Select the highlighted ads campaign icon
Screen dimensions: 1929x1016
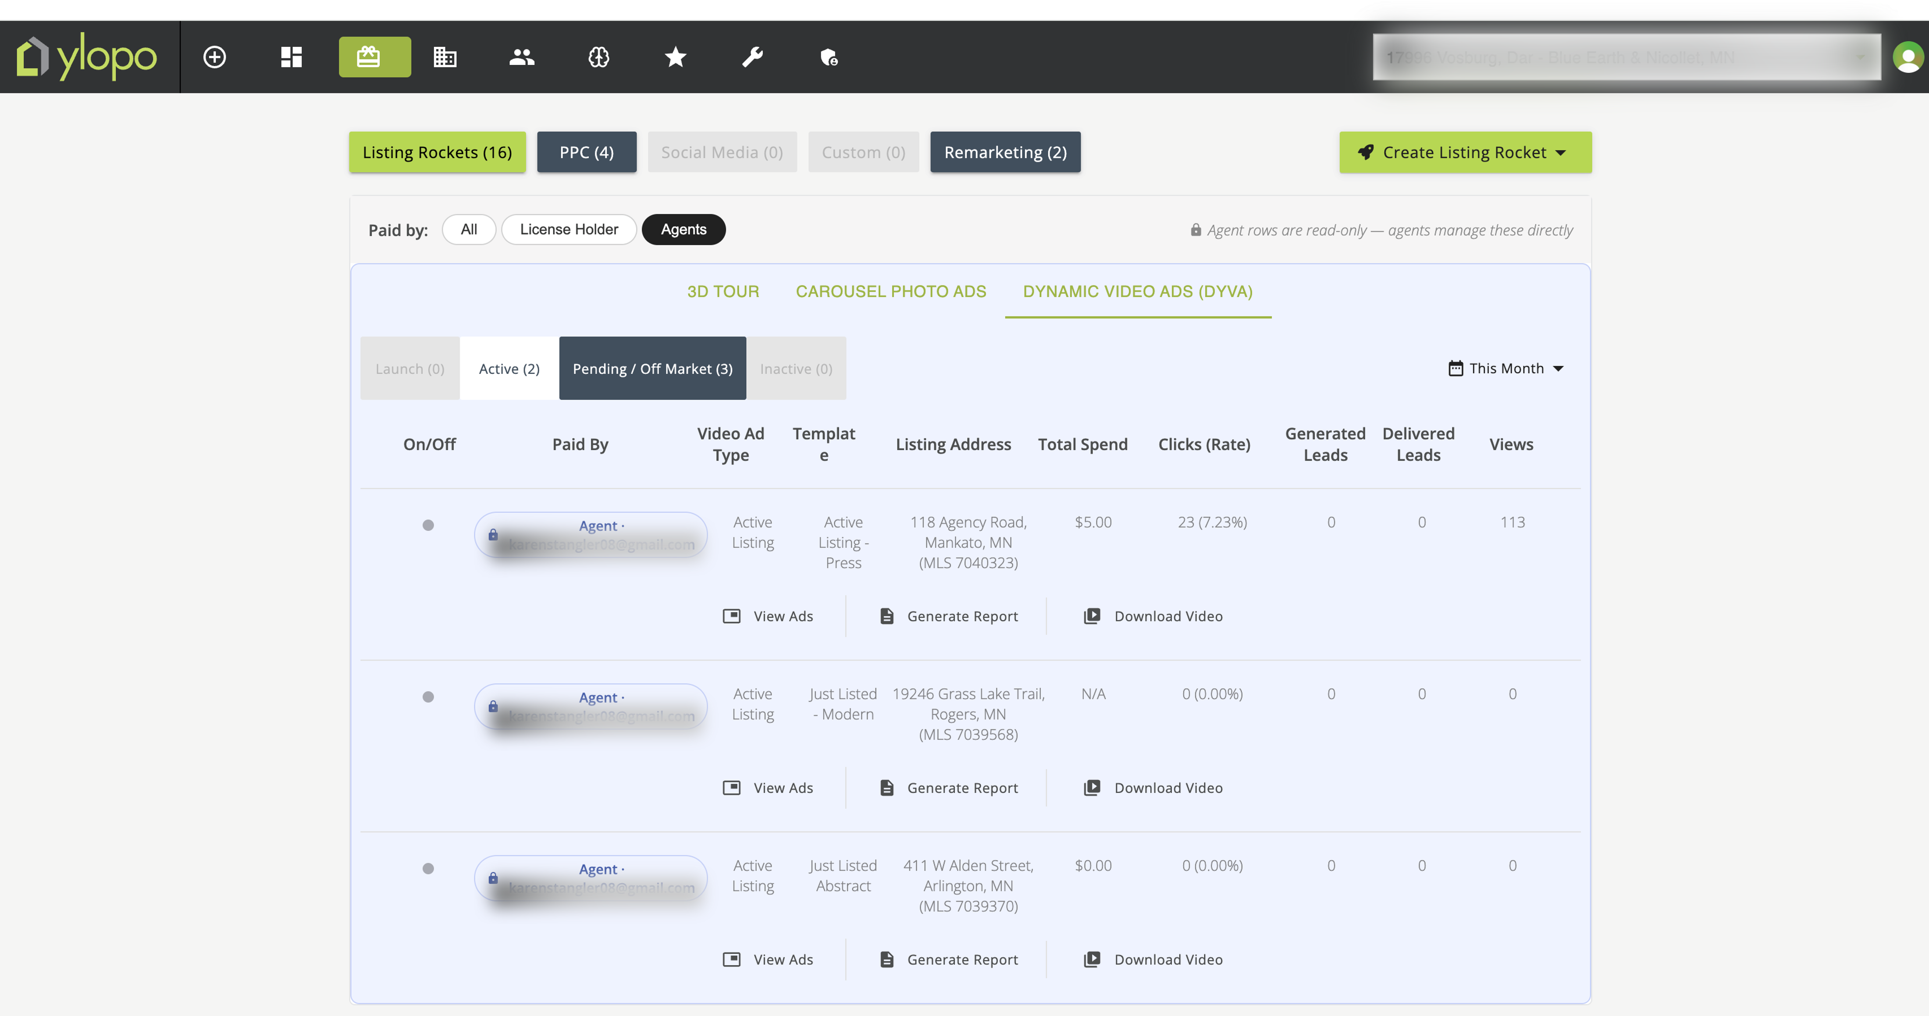click(374, 57)
